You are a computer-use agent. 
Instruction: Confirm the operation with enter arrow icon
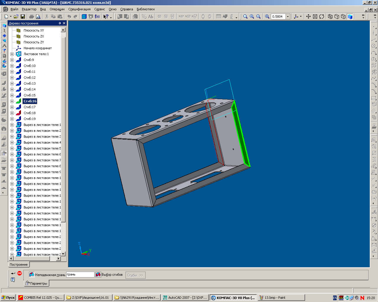pyautogui.click(x=13, y=273)
